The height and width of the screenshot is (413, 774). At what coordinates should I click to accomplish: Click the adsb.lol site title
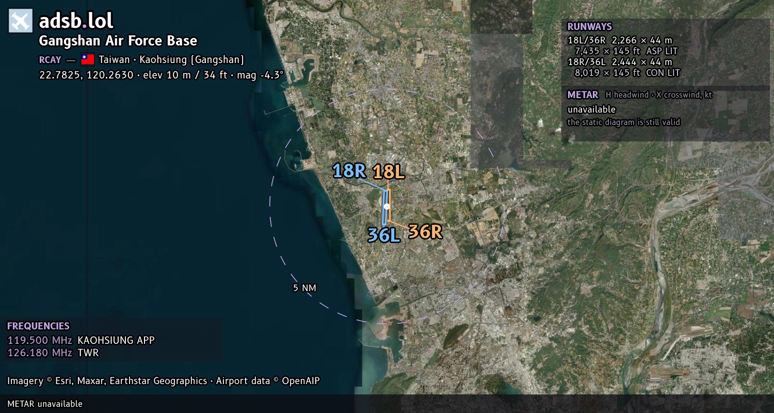coord(76,21)
